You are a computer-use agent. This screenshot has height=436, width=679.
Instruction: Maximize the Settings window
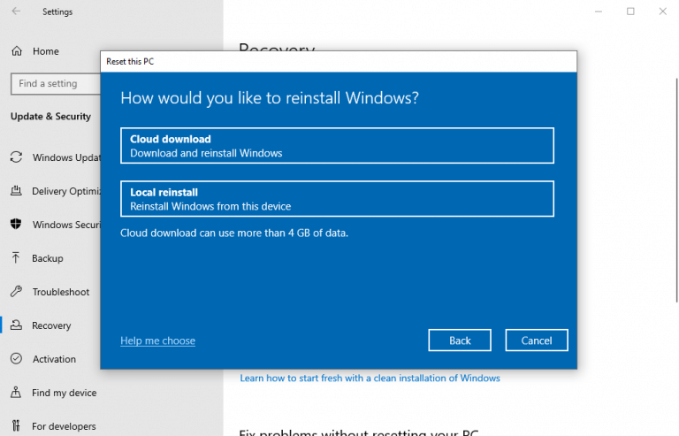pos(630,11)
